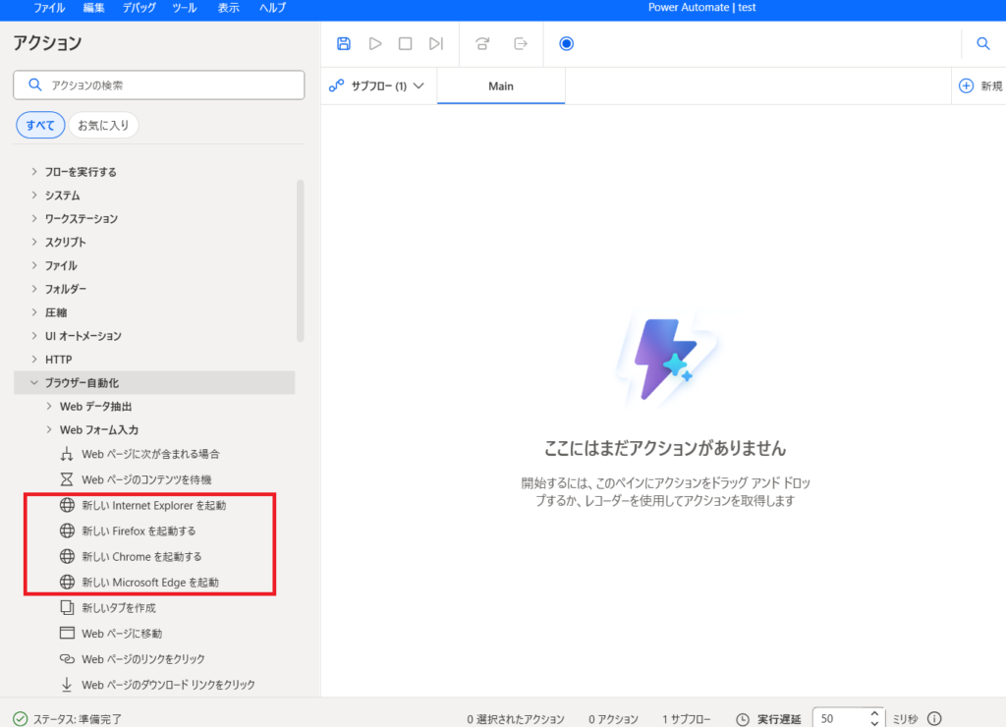Increase 実行遅延 with the up arrow
The height and width of the screenshot is (727, 1006).
874,713
